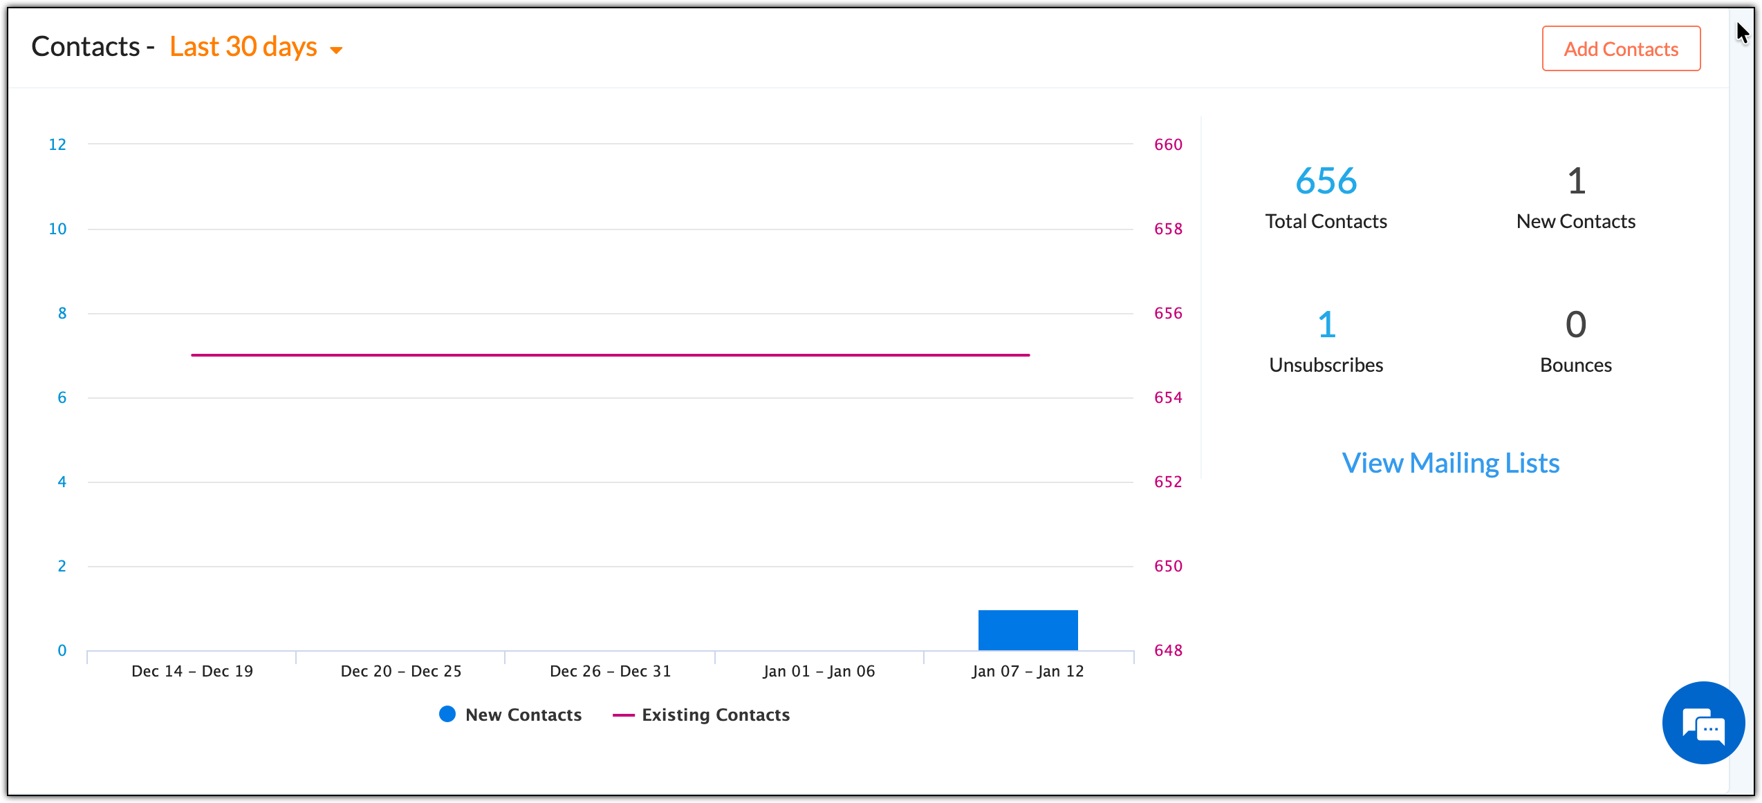Click the Dec 20 – Dec 25 axis label

(401, 671)
